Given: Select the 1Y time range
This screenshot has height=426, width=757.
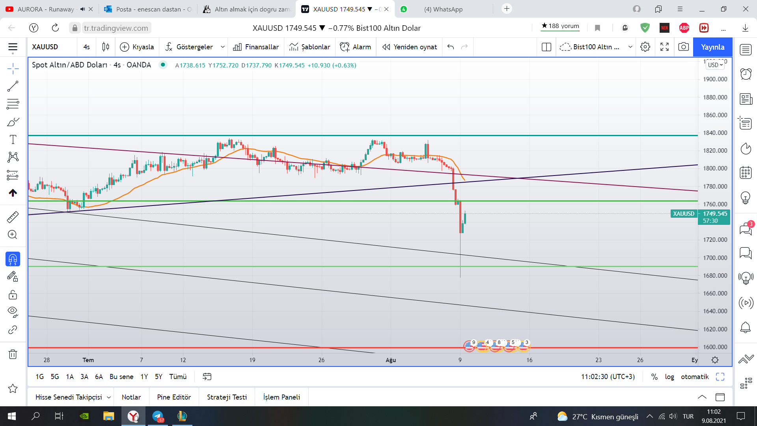Looking at the screenshot, I should coord(144,377).
